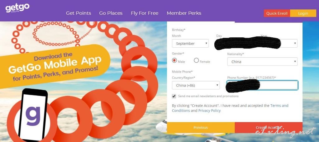Expand the Nationality dropdown showing China
Viewport: 319px width, 142px height.
click(262, 62)
